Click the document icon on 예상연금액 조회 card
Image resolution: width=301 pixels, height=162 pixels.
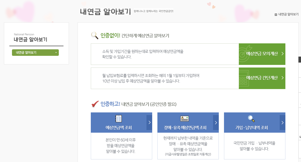pos(119,119)
